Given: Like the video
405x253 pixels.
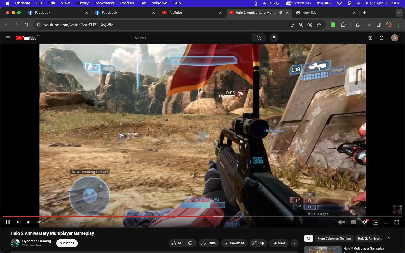Looking at the screenshot, I should [176, 243].
